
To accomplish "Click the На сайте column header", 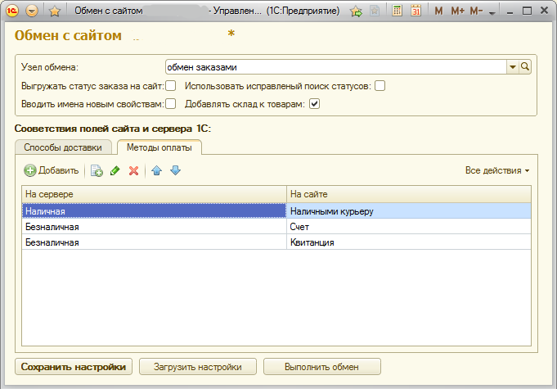I will point(409,194).
